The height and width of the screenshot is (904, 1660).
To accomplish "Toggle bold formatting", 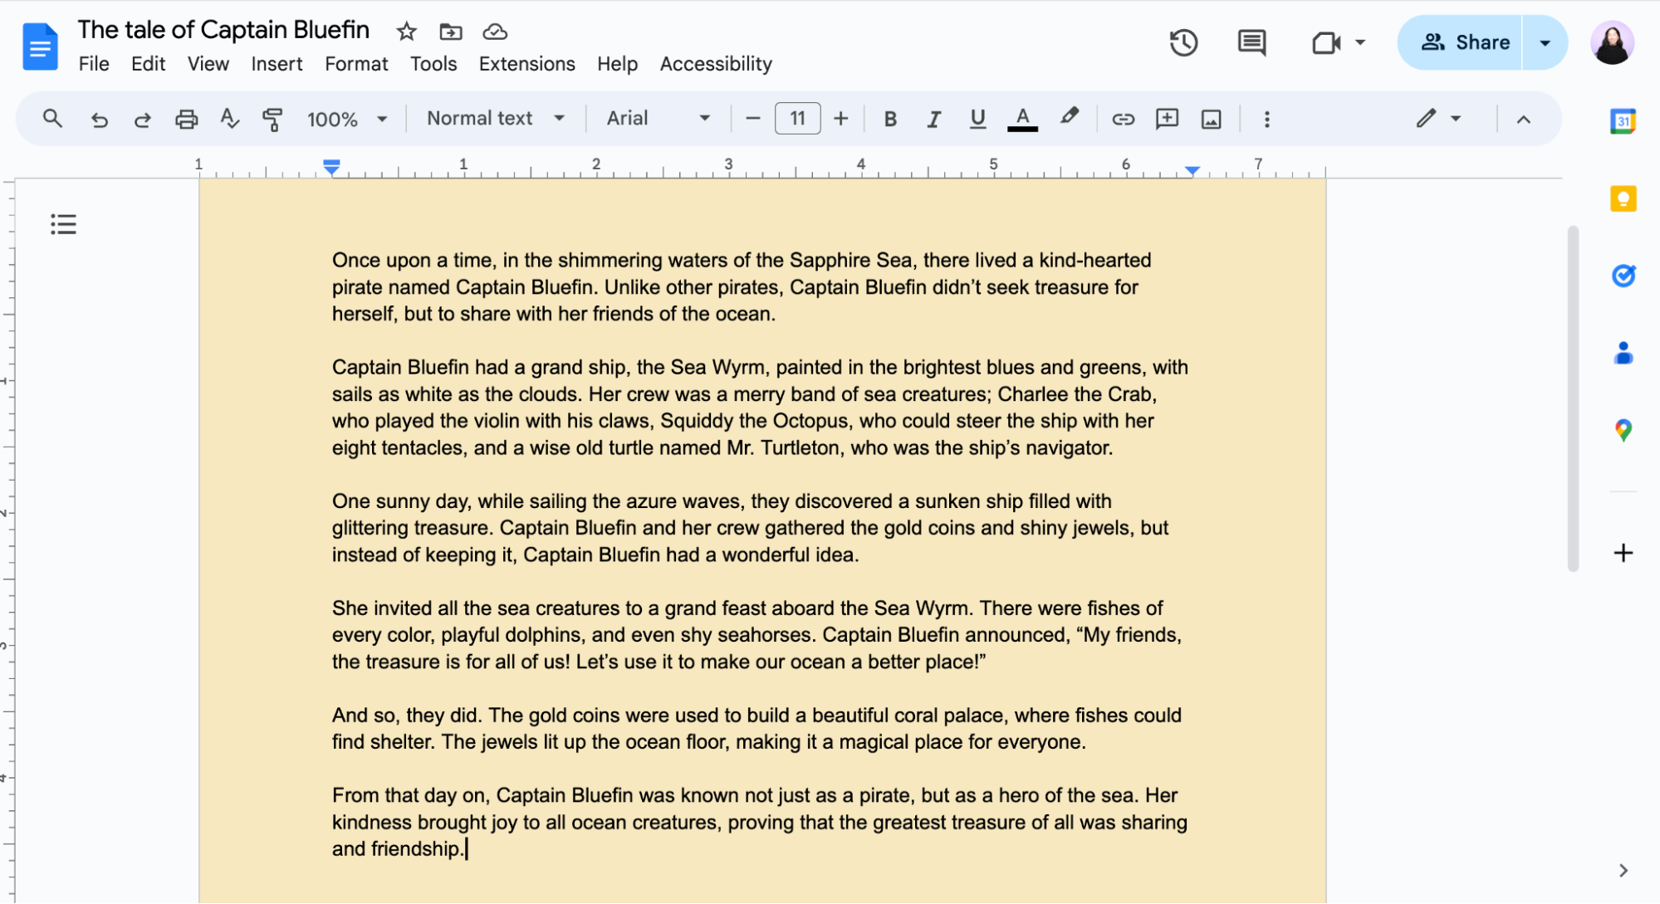I will (889, 119).
